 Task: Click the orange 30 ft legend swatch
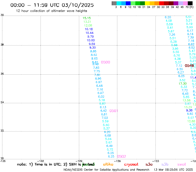click(x=157, y=3)
